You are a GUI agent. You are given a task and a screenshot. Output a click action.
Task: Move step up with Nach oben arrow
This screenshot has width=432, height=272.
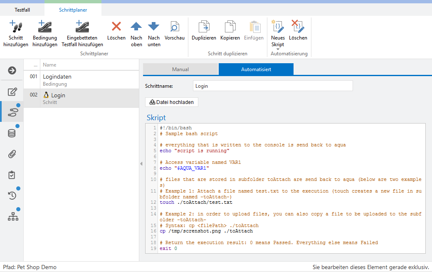[x=136, y=27]
